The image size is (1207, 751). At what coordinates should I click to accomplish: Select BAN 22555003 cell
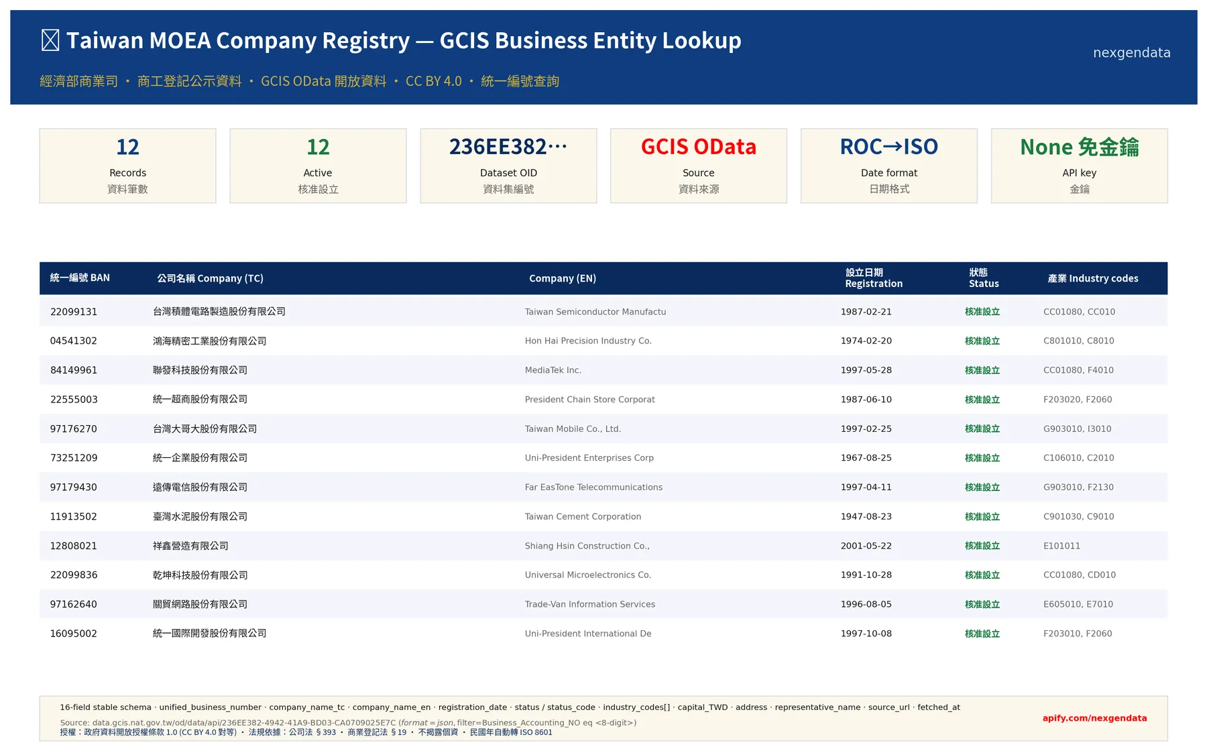[74, 400]
